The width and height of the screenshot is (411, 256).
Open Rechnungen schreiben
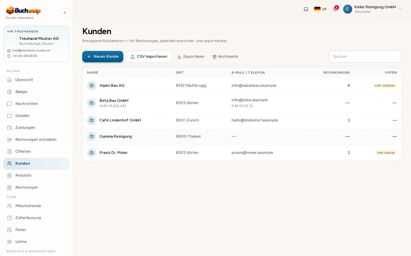pos(37,140)
